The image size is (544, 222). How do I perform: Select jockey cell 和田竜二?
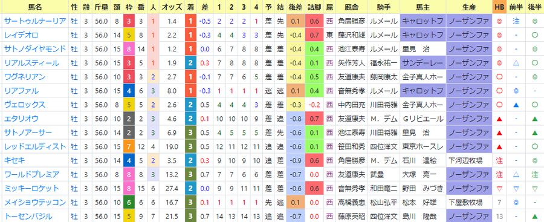click(x=383, y=188)
